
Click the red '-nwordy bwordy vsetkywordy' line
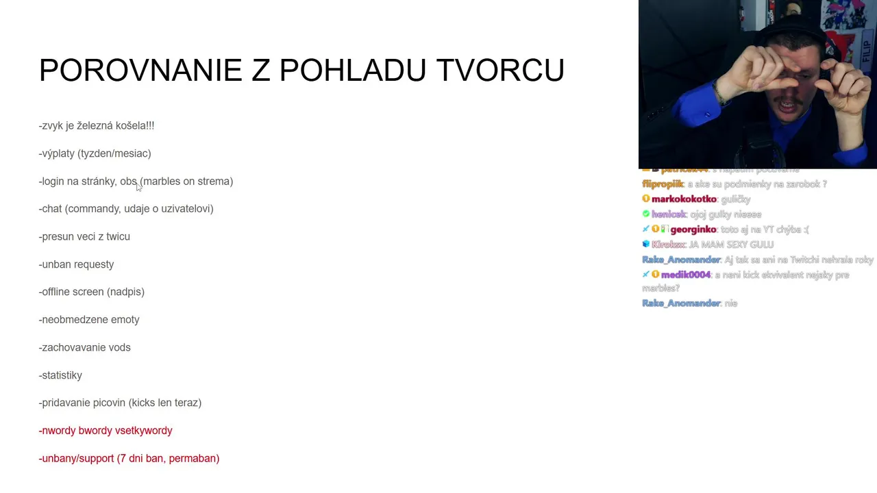click(106, 431)
